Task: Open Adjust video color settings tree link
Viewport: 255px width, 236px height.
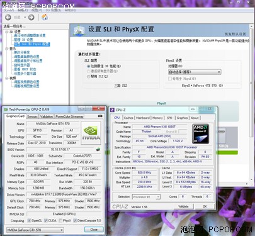Action: [26, 82]
